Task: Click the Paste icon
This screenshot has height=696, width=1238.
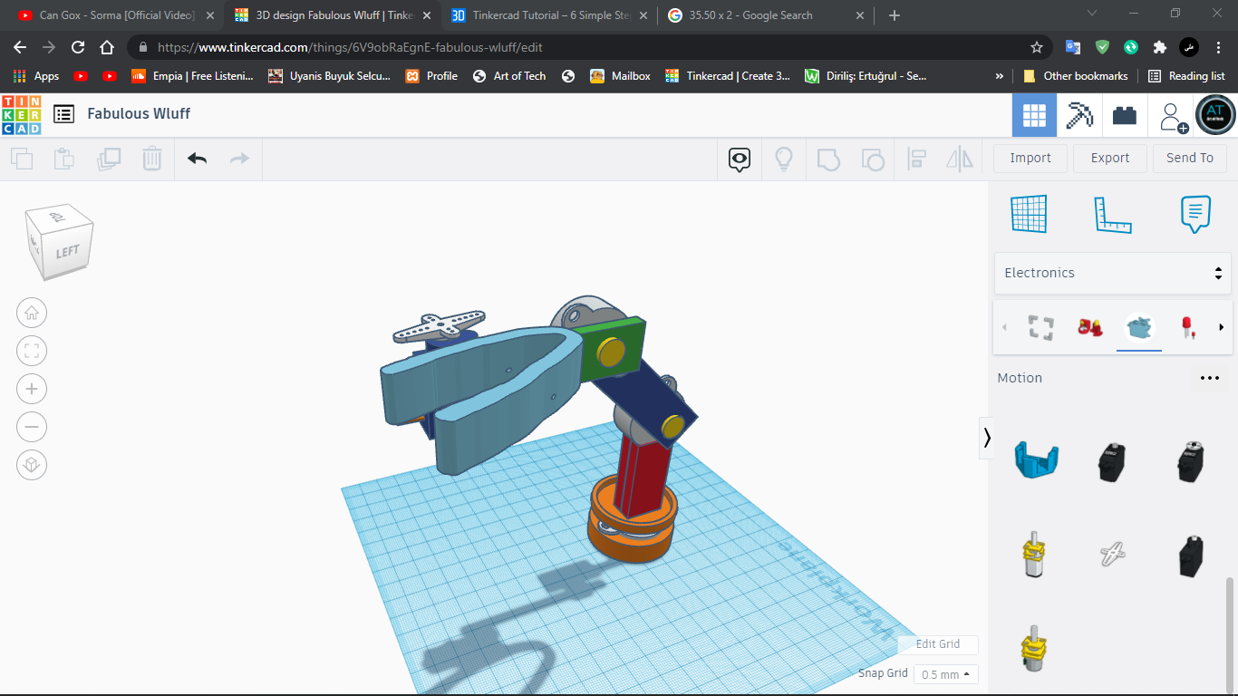Action: tap(63, 158)
